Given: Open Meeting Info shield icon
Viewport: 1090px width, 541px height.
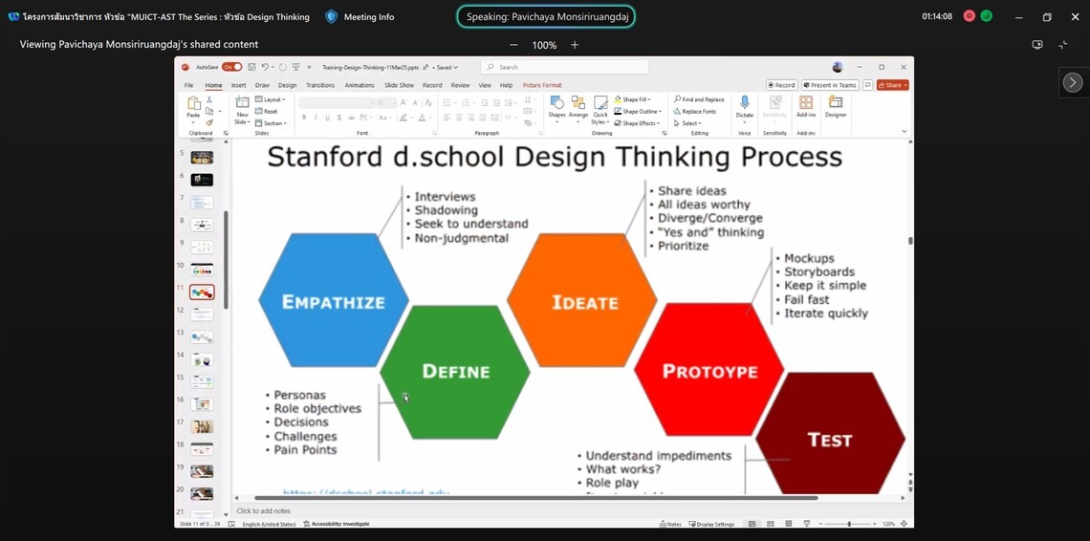Looking at the screenshot, I should pos(332,16).
